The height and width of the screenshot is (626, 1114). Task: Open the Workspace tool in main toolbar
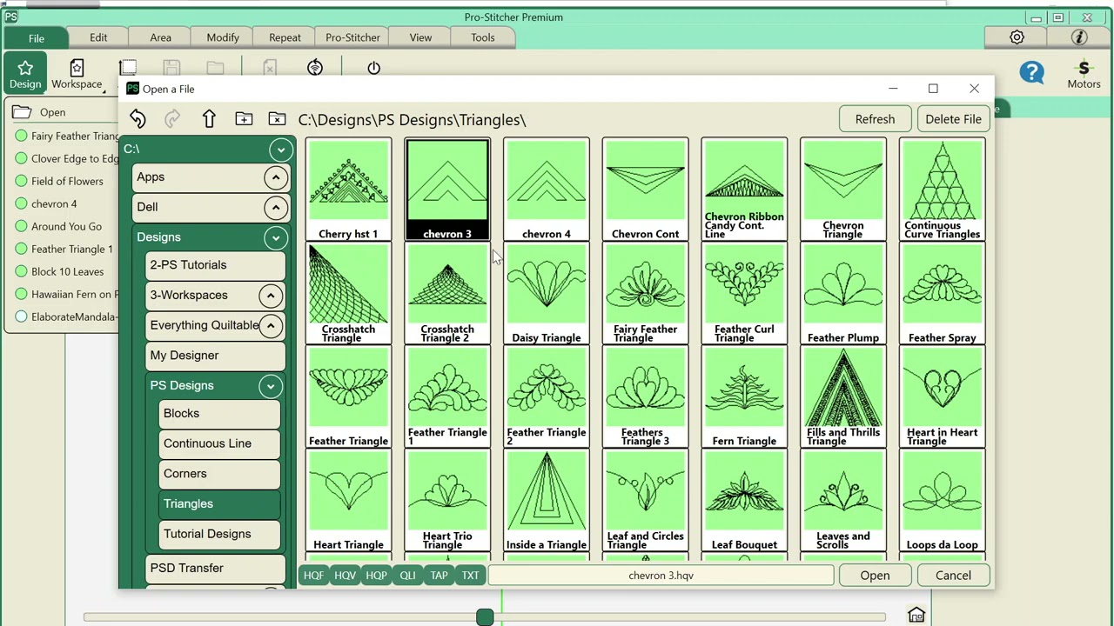77,74
